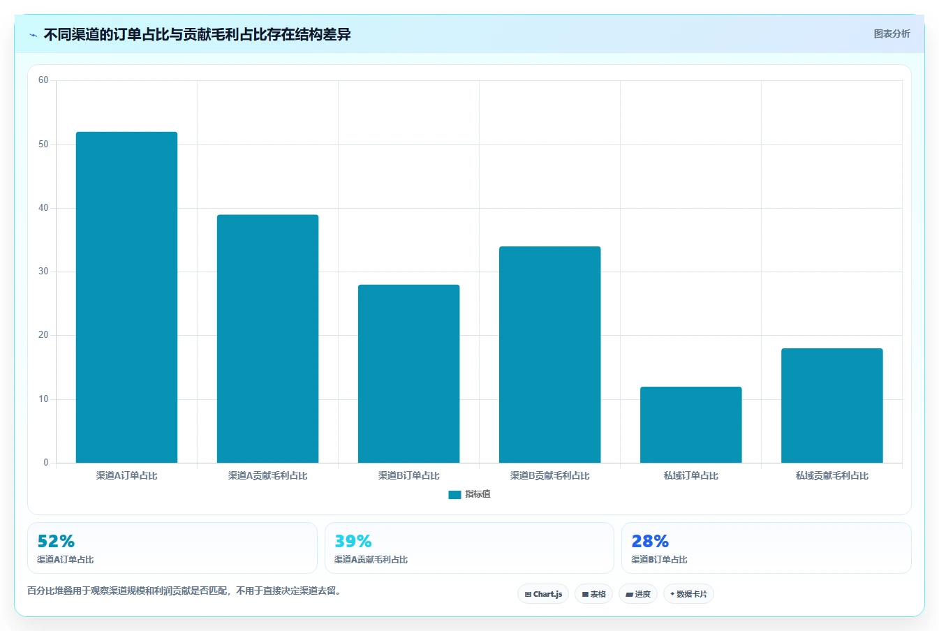Click the Chart.js tag chip
939x631 pixels.
[x=543, y=594]
